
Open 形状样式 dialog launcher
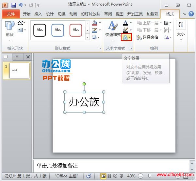click(x=100, y=48)
